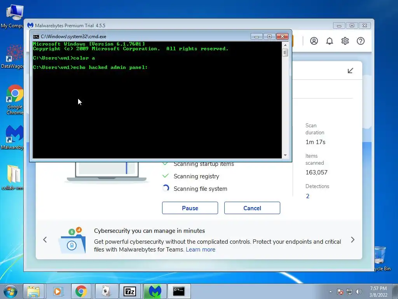This screenshot has height=299, width=398.
Task: Switch to cmd taskbar button
Action: (x=179, y=291)
